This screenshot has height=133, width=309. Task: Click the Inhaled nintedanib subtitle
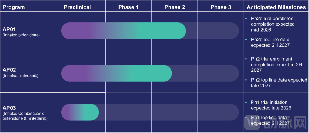(20, 75)
